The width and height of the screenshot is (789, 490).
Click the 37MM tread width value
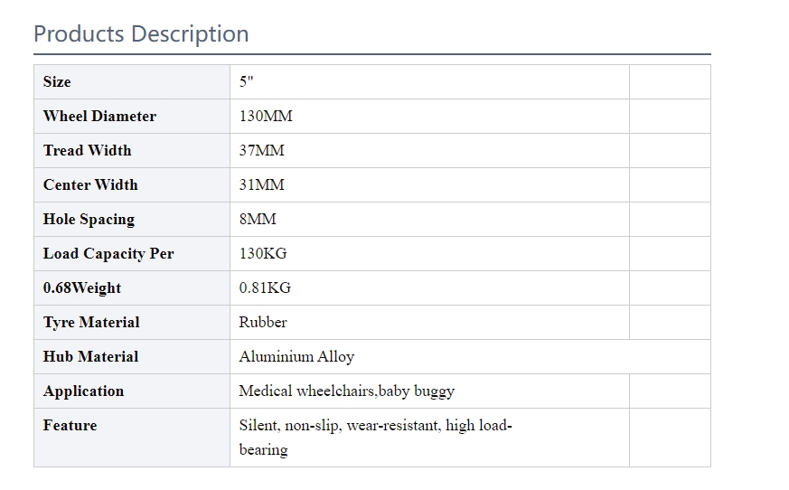262,151
